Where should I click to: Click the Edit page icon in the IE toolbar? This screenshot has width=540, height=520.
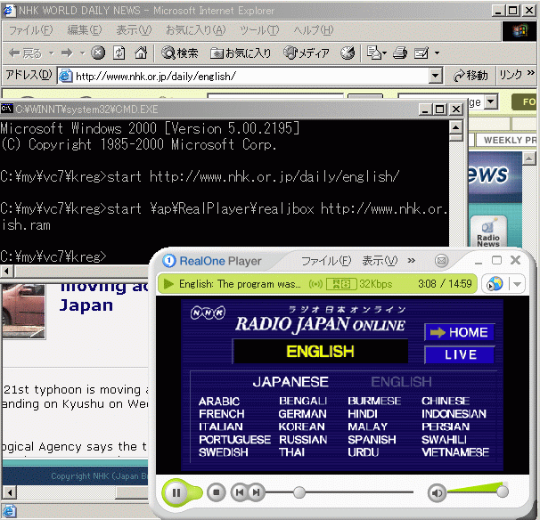(421, 53)
